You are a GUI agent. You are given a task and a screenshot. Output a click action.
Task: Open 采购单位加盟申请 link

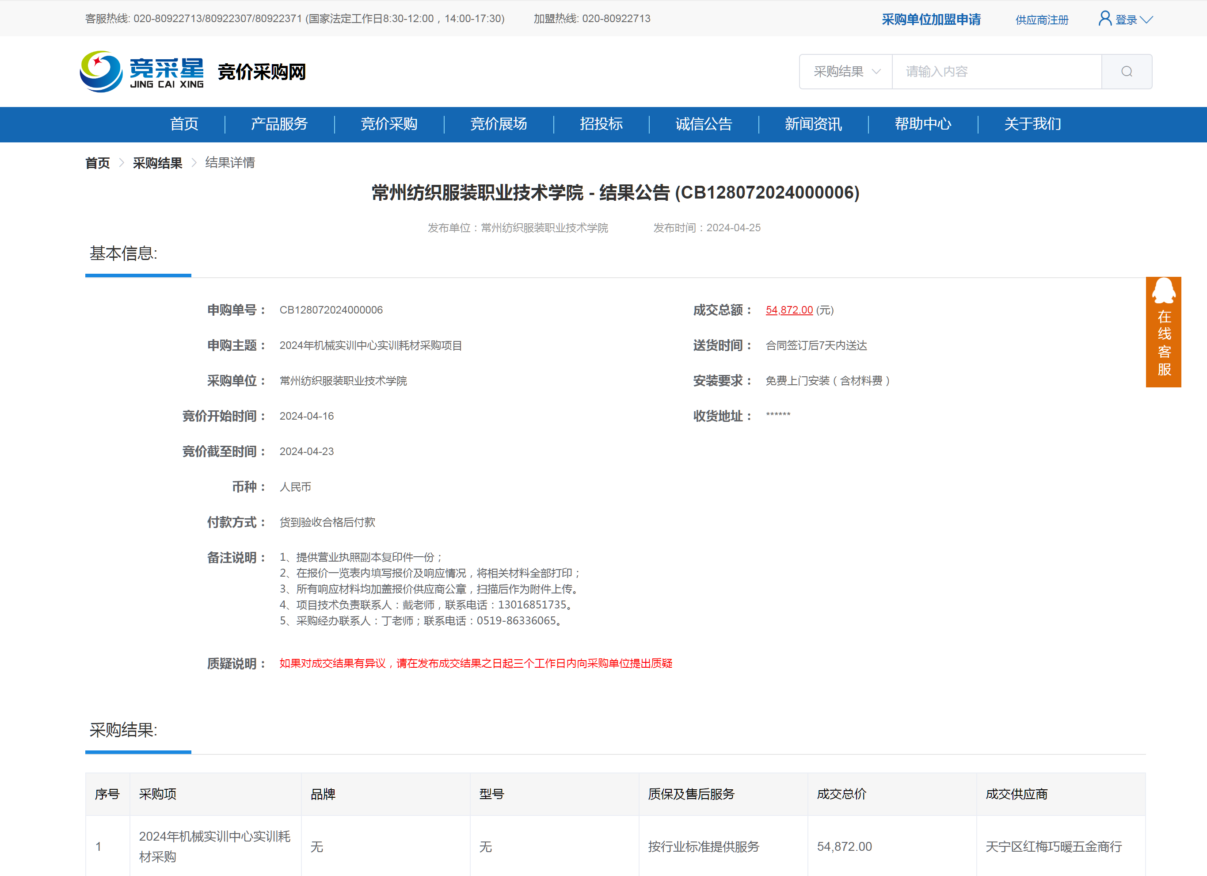[931, 20]
